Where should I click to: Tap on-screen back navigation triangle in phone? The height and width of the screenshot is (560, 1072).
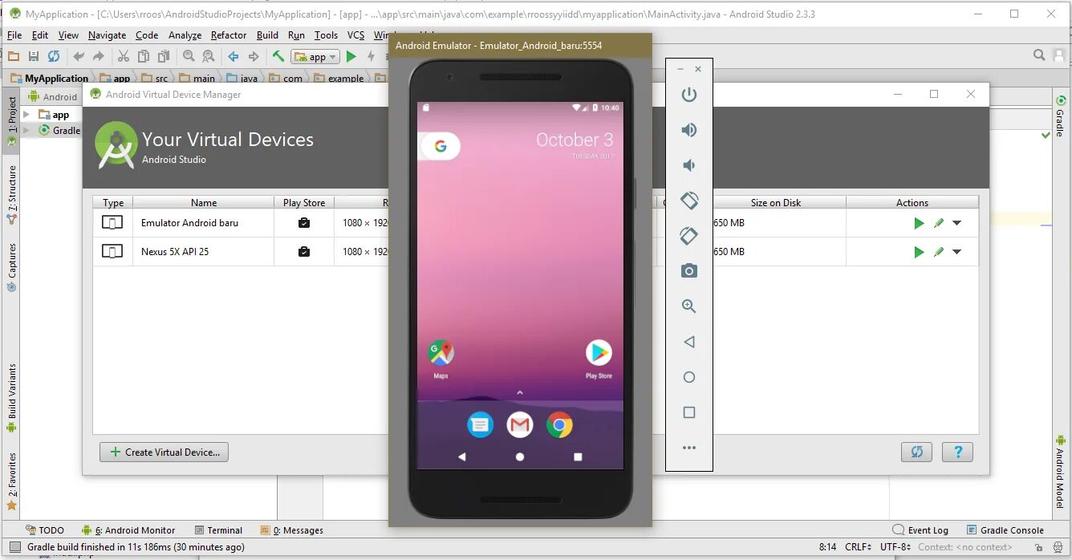coord(461,457)
